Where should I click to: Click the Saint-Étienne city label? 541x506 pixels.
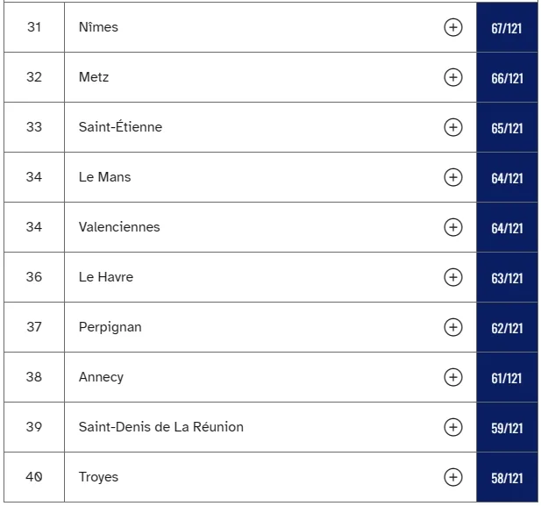120,127
